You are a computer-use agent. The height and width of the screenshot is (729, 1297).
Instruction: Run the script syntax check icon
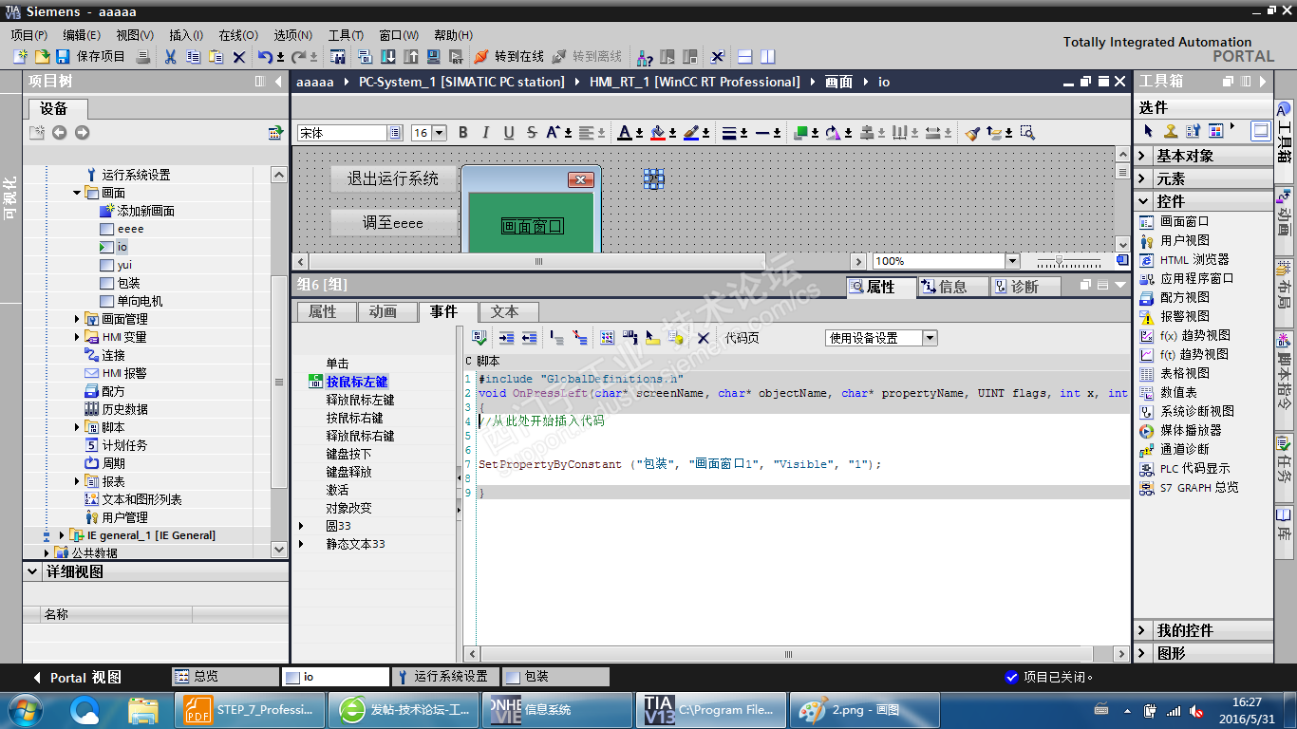point(479,338)
